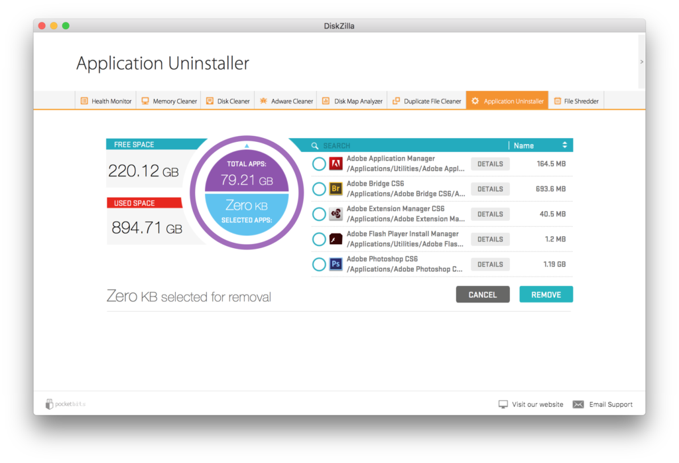Go to the Duplicate File Cleaner tab
Image resolution: width=679 pixels, height=463 pixels.
(x=426, y=101)
